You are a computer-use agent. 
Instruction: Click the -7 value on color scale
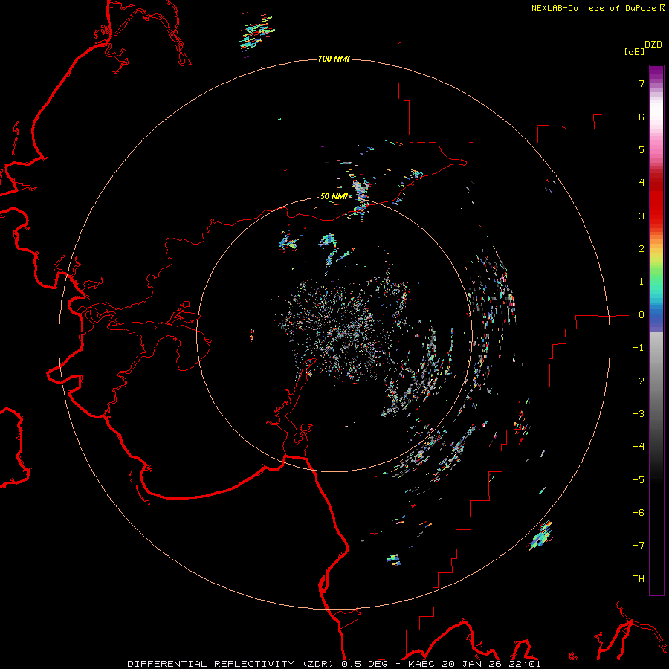click(639, 546)
